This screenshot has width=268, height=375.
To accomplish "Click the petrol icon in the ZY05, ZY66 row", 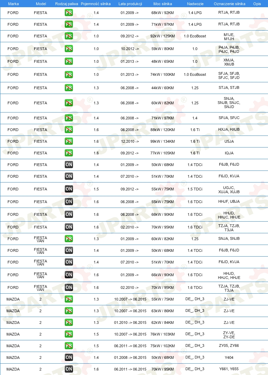I will [69, 346].
